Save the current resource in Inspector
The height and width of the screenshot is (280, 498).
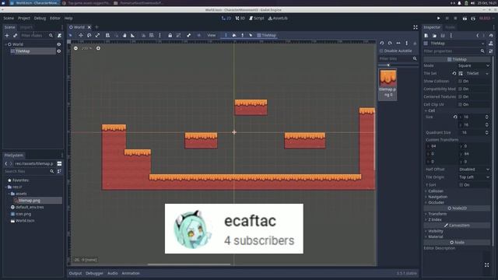[x=443, y=36]
